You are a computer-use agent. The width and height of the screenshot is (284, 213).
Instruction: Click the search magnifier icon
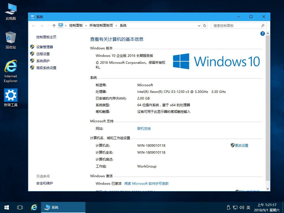pyautogui.click(x=263, y=26)
